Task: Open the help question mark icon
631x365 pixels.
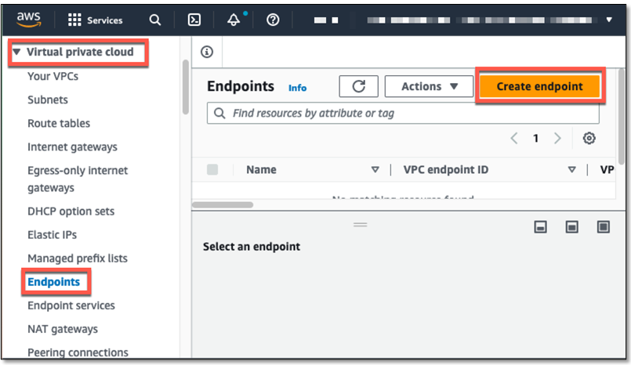Action: click(273, 20)
